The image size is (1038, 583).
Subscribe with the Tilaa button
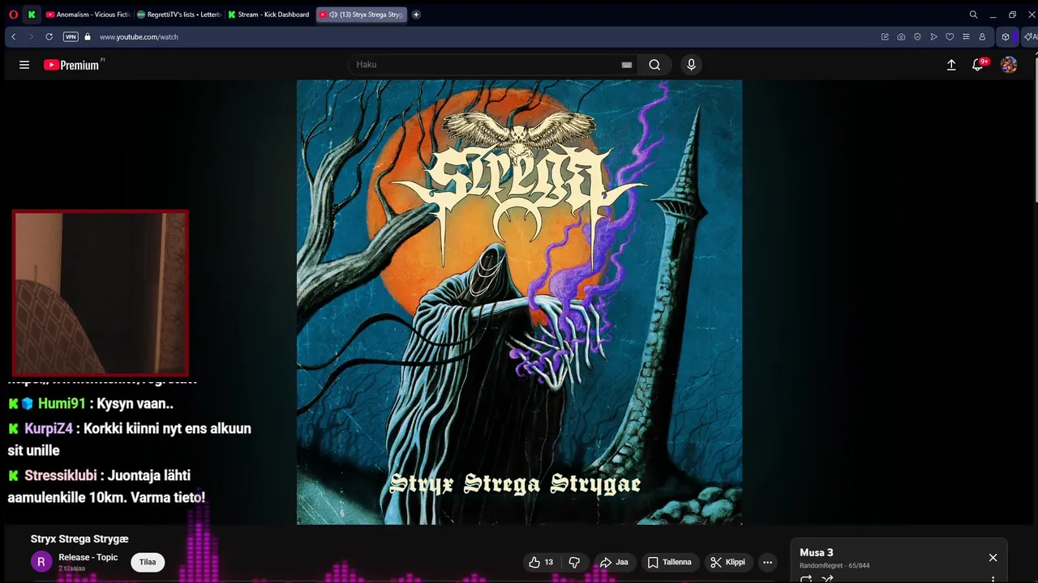point(148,562)
